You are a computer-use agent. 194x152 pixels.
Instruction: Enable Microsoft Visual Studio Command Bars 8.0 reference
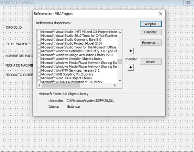tap(39, 39)
